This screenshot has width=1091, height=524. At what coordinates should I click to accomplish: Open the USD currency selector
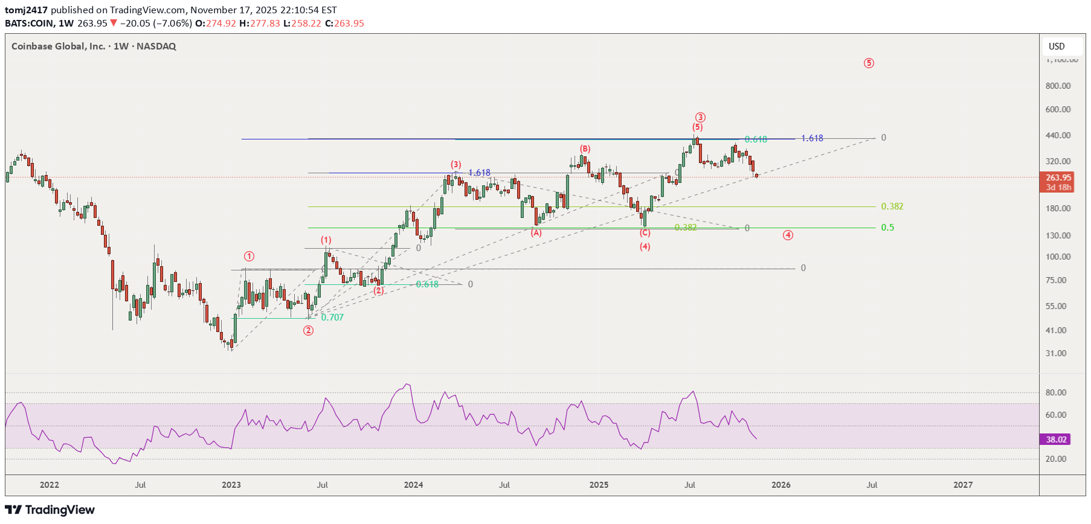pyautogui.click(x=1057, y=46)
